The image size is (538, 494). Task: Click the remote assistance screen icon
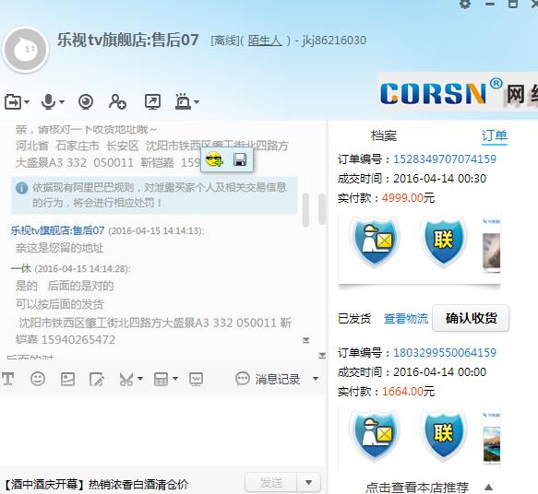tap(152, 101)
